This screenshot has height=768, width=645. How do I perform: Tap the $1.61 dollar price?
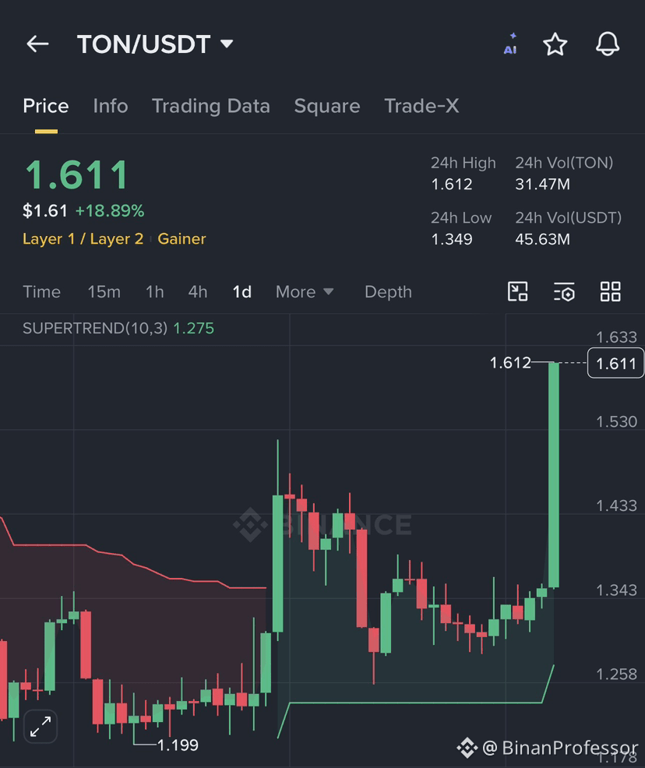point(45,211)
